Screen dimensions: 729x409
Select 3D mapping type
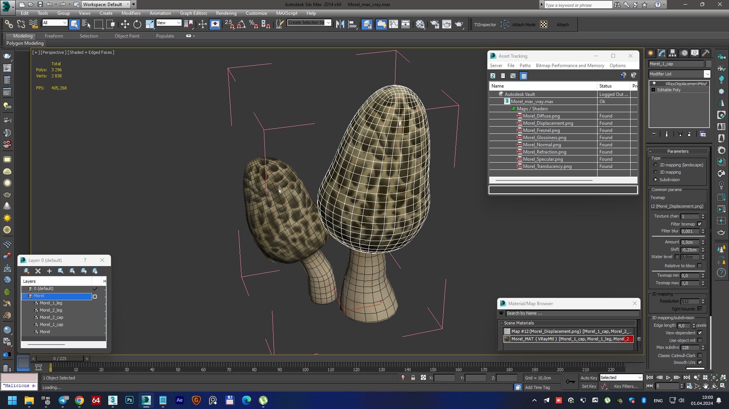point(655,172)
